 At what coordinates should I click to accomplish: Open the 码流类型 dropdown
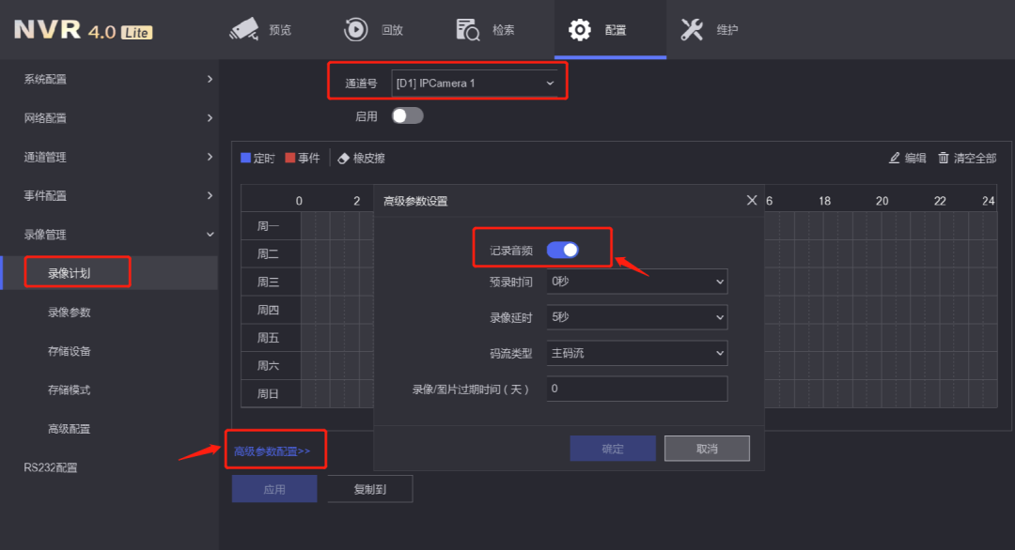(x=636, y=353)
